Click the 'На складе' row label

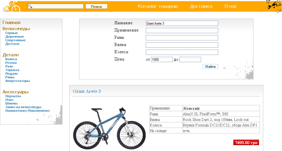158,131
